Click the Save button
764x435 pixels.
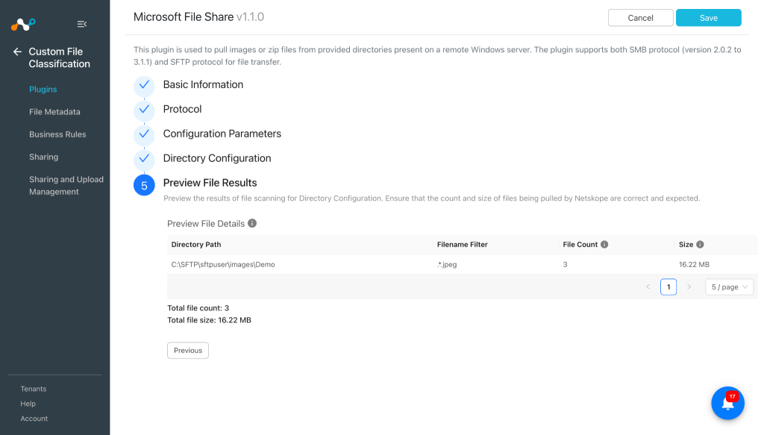pos(709,18)
